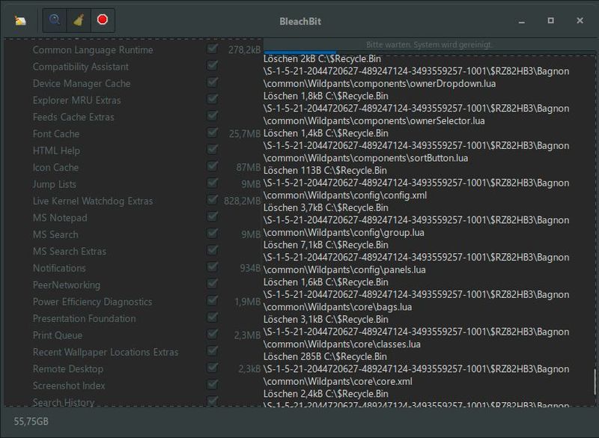
Task: Toggle the Device Manager Cache checkbox
Action: pyautogui.click(x=213, y=82)
